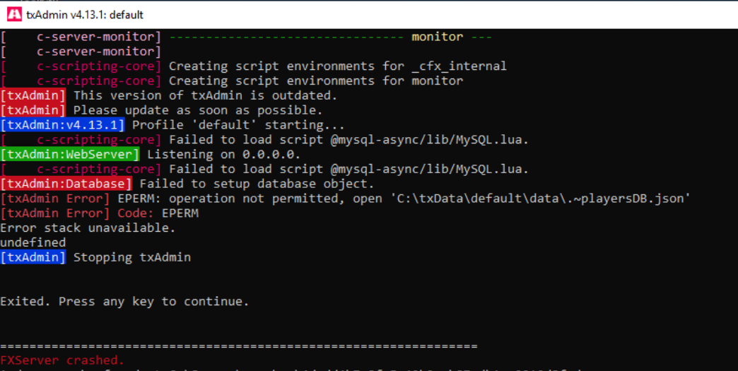Click the red 'FXServer crashed.' message
Screen dimensions: 738x371
(x=63, y=360)
